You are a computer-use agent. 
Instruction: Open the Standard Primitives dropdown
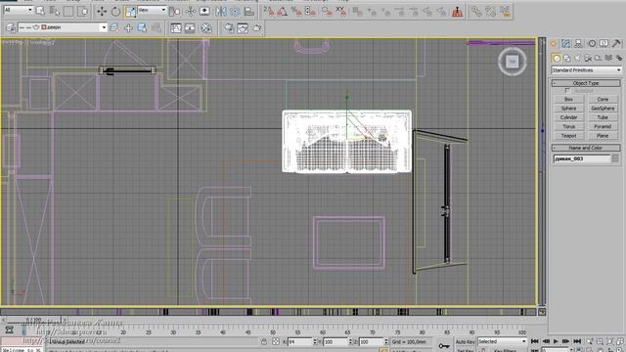pyautogui.click(x=586, y=70)
